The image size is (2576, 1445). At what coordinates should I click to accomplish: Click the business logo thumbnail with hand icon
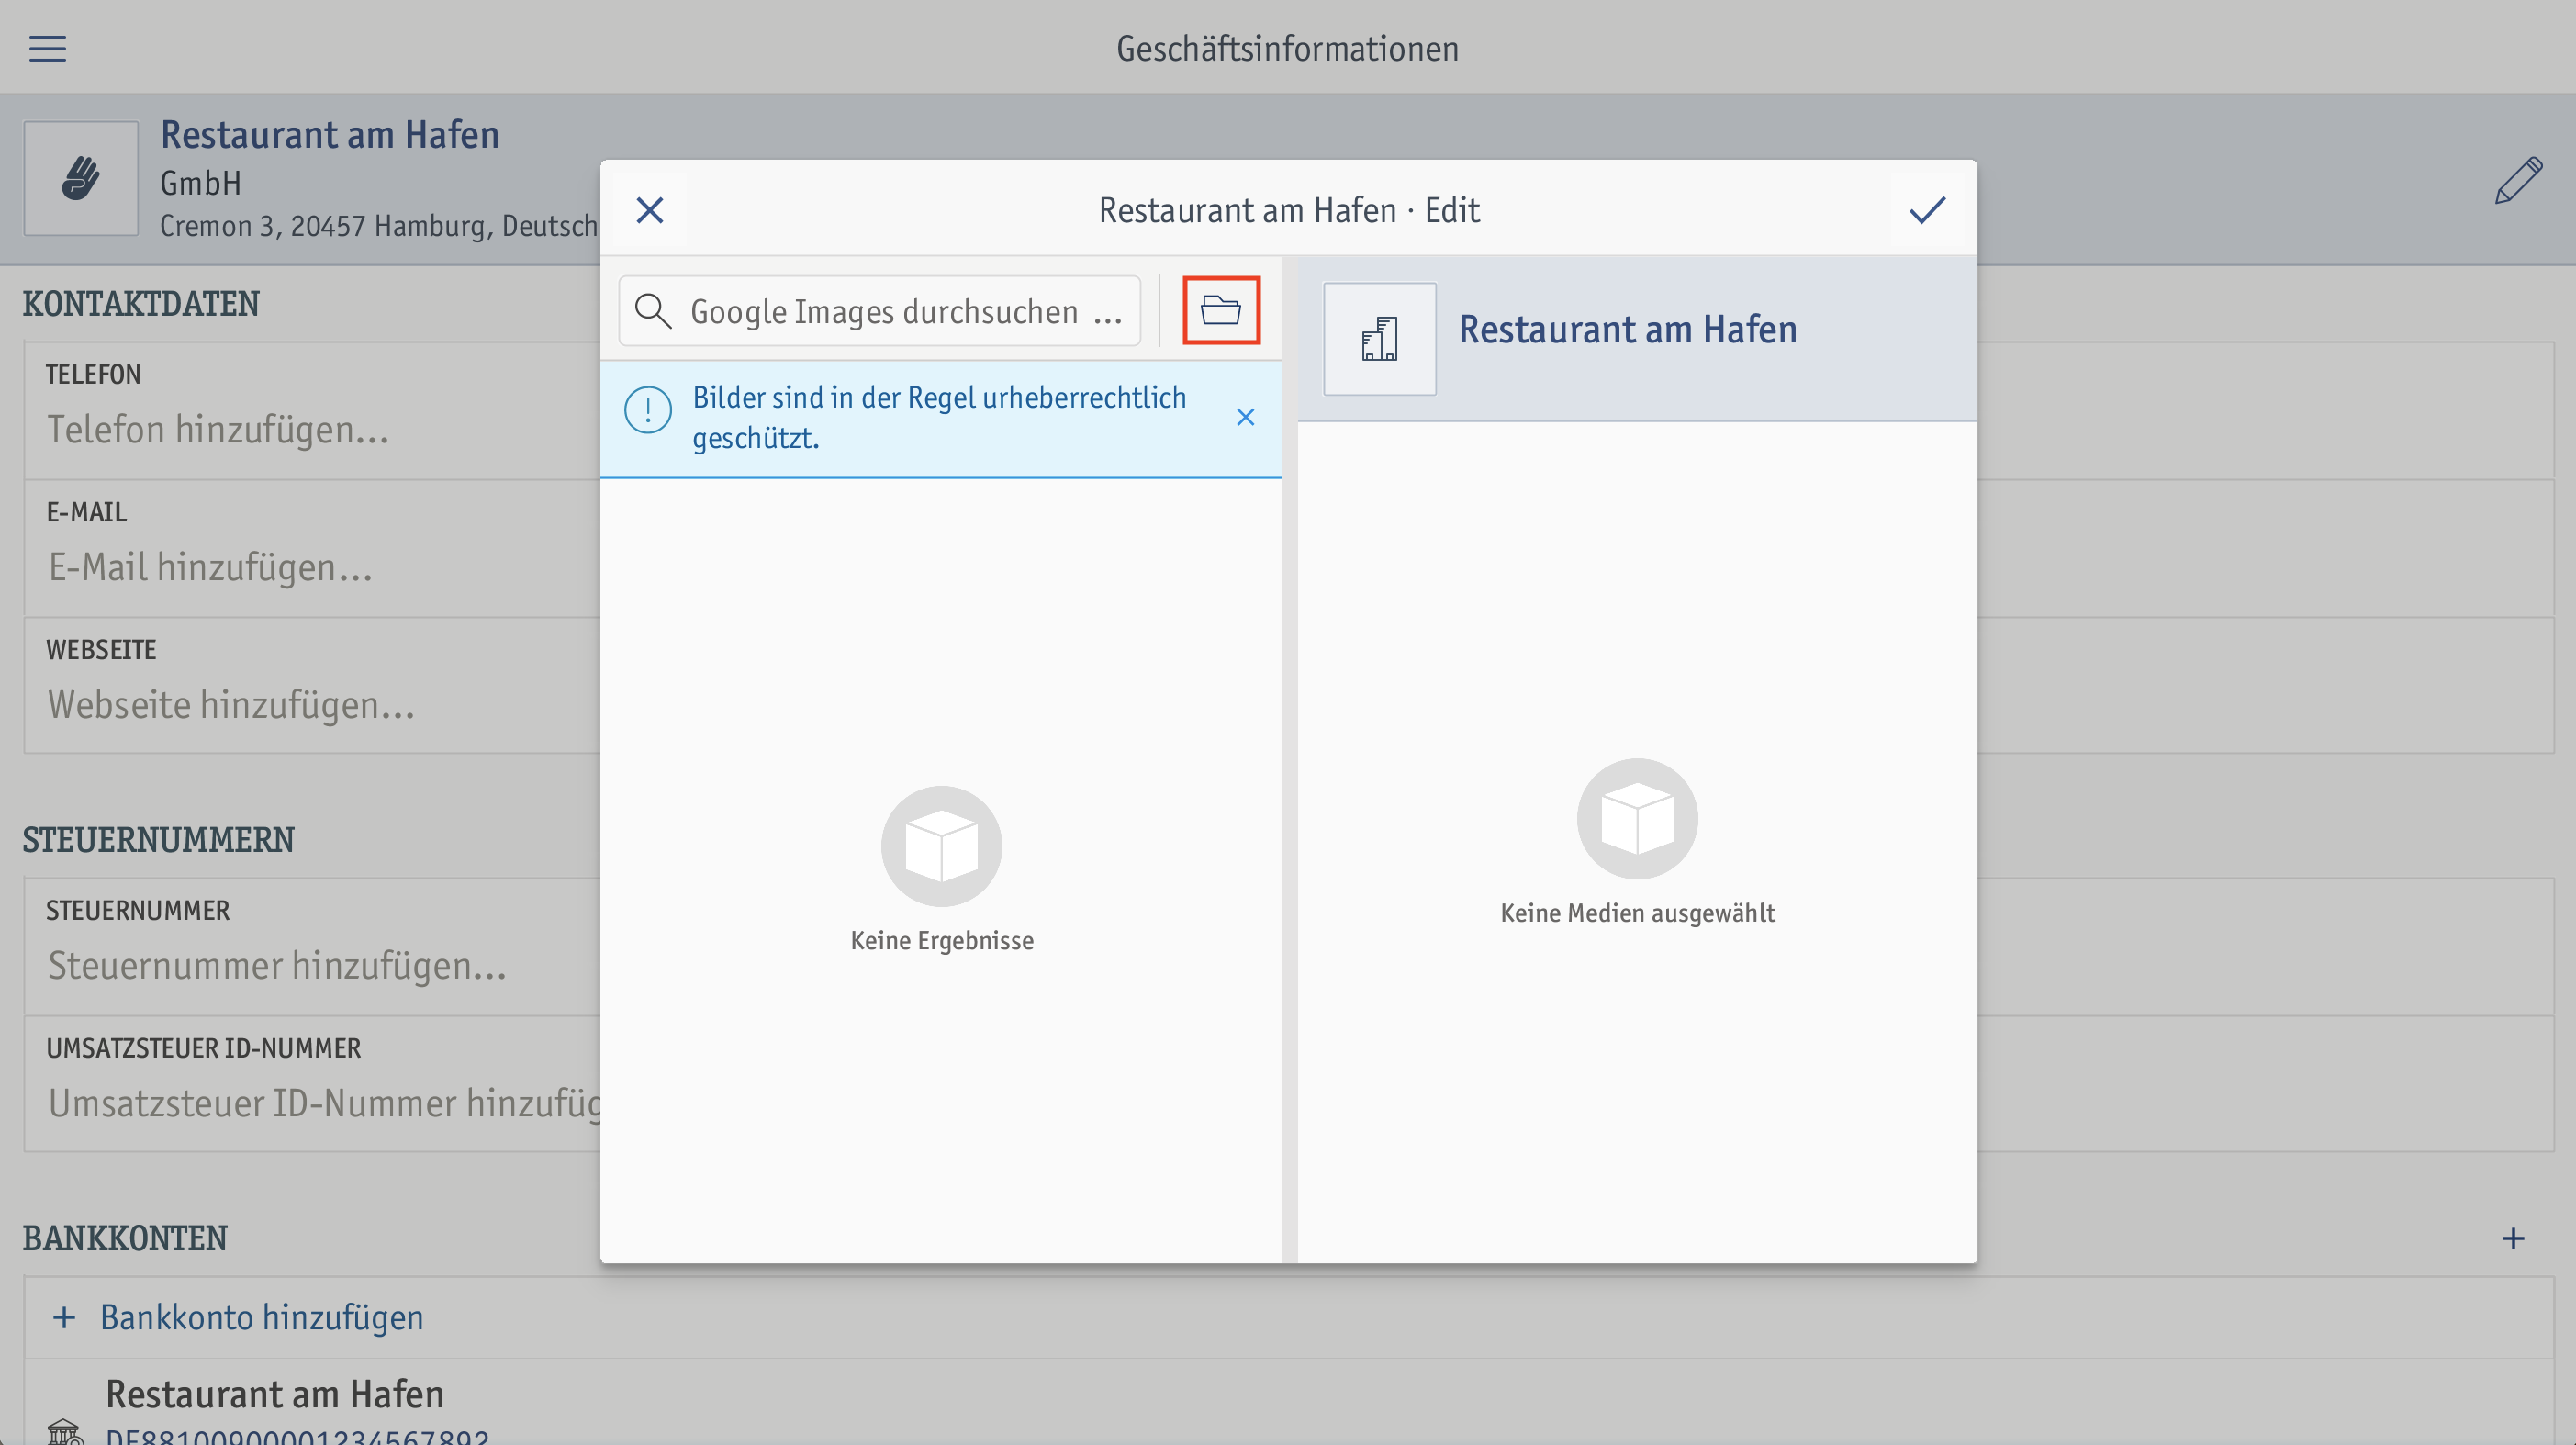tap(81, 179)
